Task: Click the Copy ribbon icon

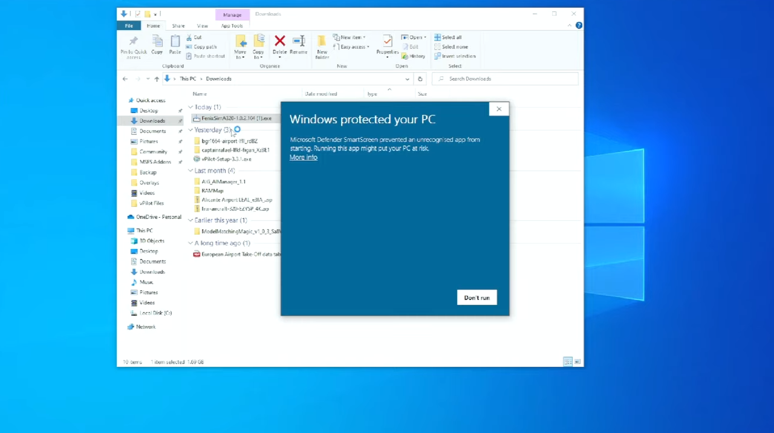Action: [x=157, y=45]
